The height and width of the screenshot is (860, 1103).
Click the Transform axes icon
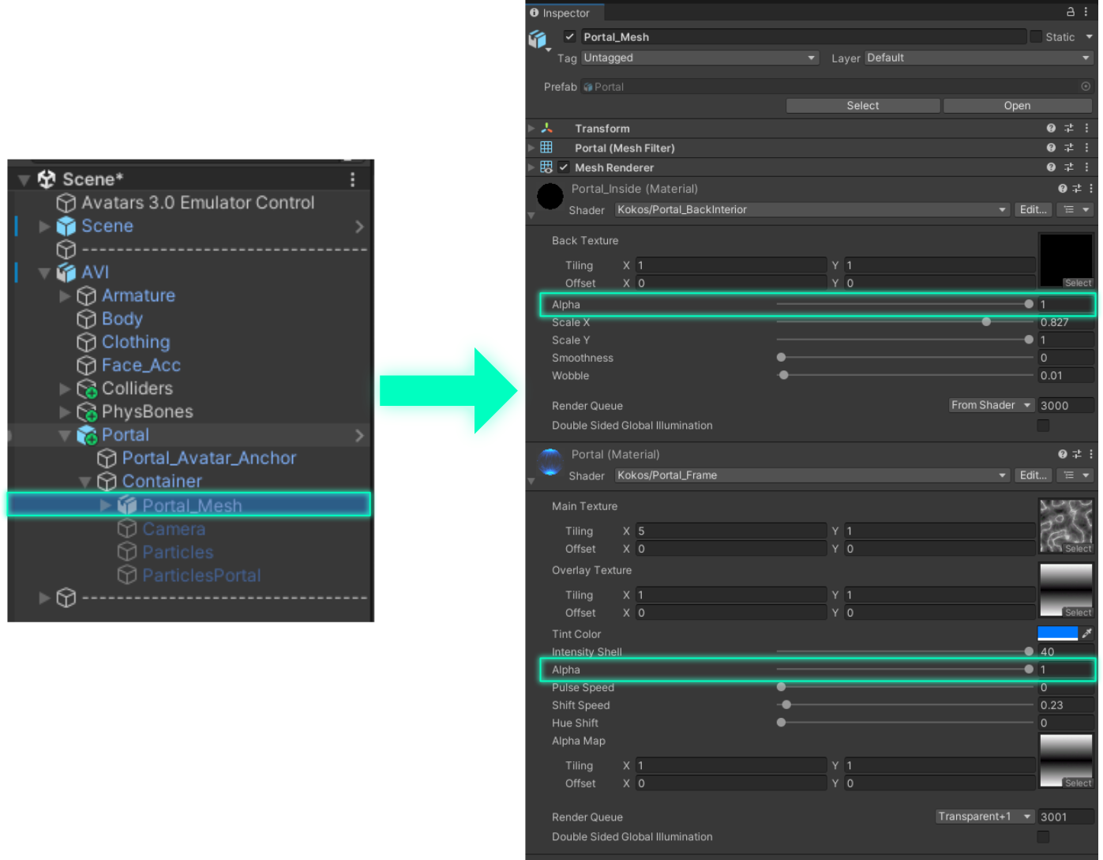[546, 128]
